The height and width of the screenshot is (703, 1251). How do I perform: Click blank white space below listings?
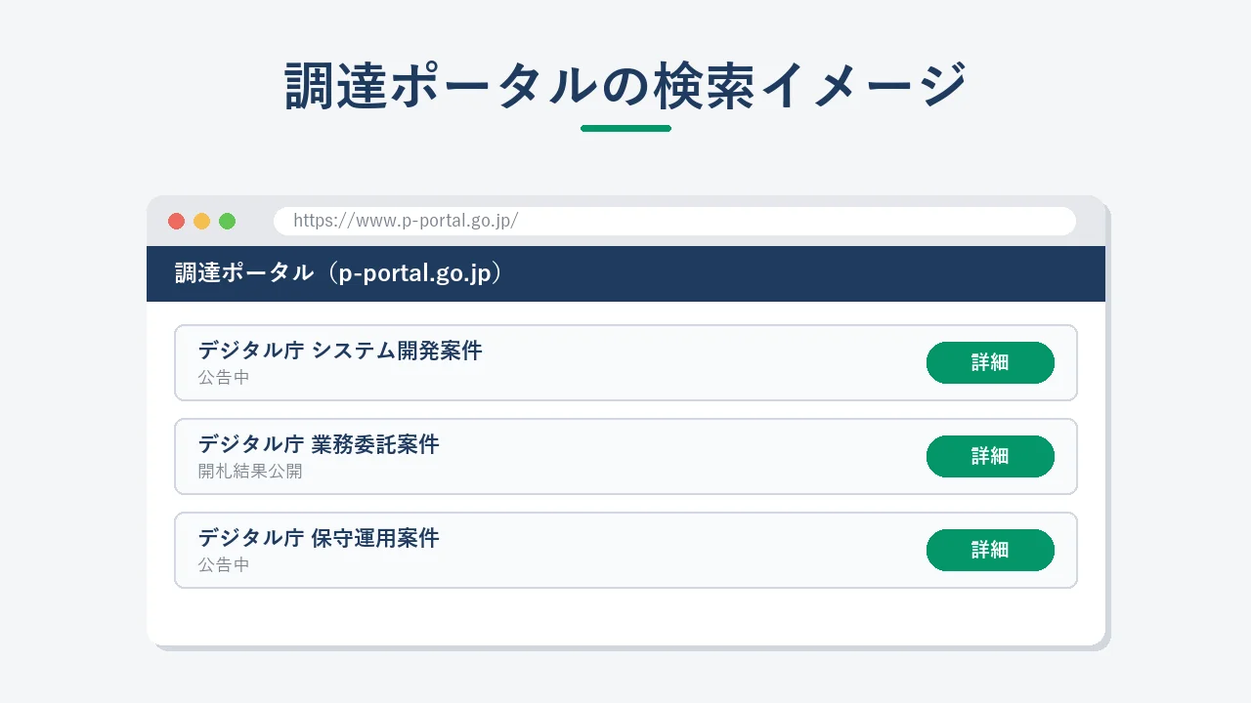pos(625,617)
